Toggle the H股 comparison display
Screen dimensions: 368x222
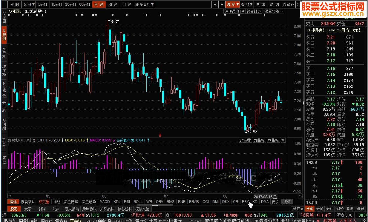point(241,11)
